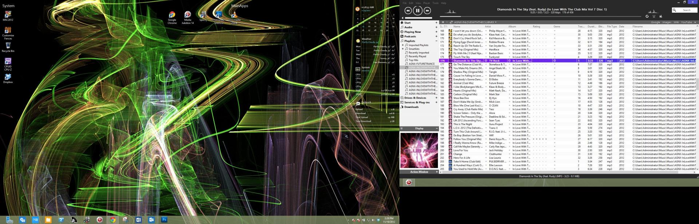
Task: Collapse the Playlists tree section
Action: click(437, 41)
